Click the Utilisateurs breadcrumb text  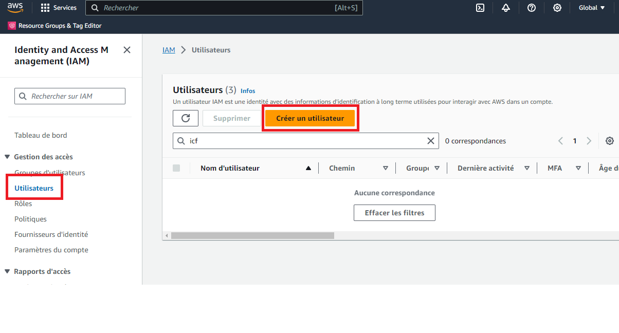coord(211,50)
